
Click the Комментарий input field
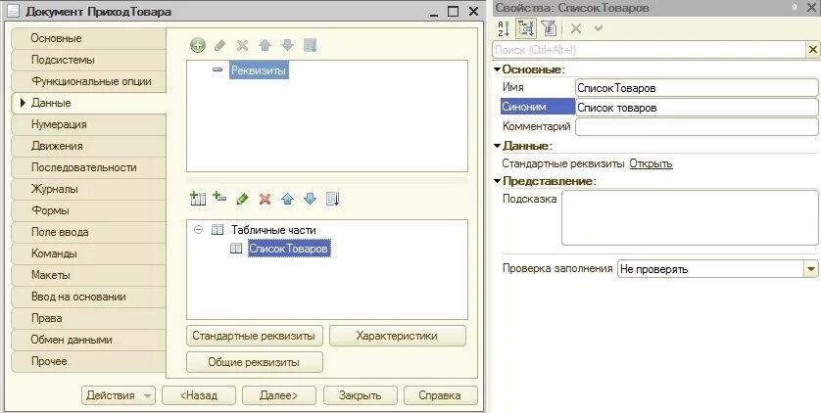(x=697, y=126)
